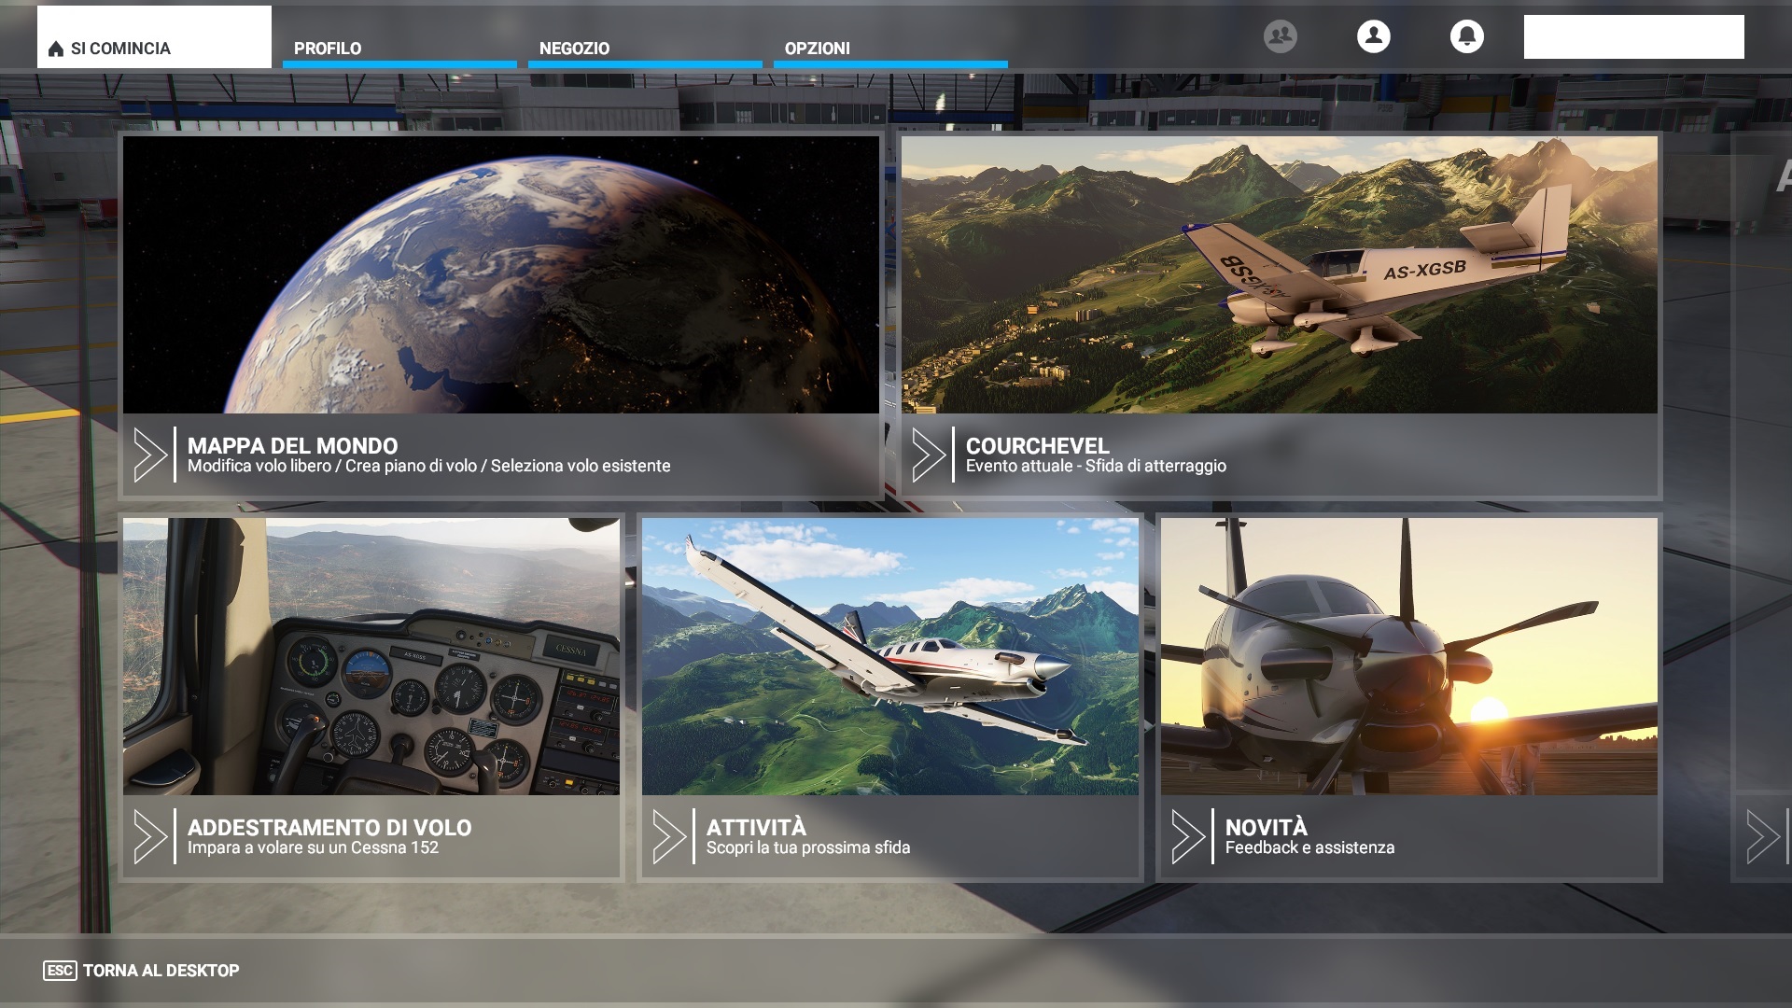Open the notifications bell icon
The image size is (1792, 1008).
coord(1466,36)
